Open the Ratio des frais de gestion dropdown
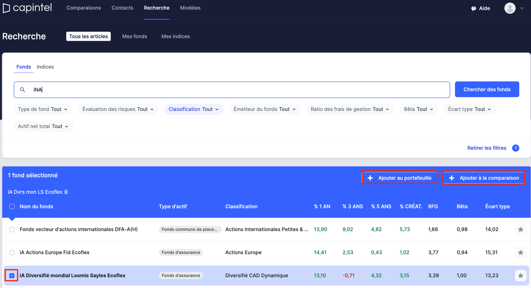 pyautogui.click(x=350, y=109)
